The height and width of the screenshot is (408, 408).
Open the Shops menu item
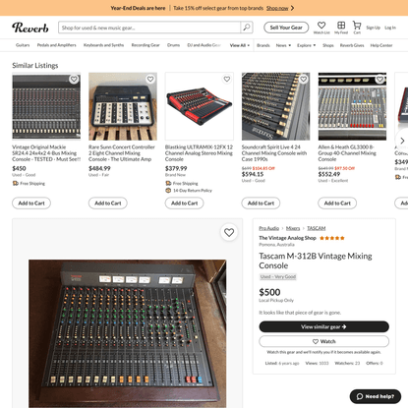[x=328, y=45]
